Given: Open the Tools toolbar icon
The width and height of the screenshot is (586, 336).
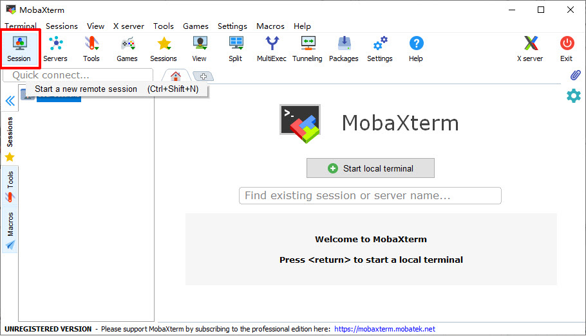Looking at the screenshot, I should (91, 48).
